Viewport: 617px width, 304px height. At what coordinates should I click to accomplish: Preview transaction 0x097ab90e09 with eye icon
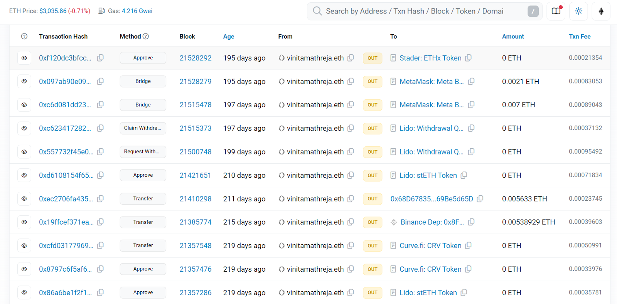click(x=24, y=81)
